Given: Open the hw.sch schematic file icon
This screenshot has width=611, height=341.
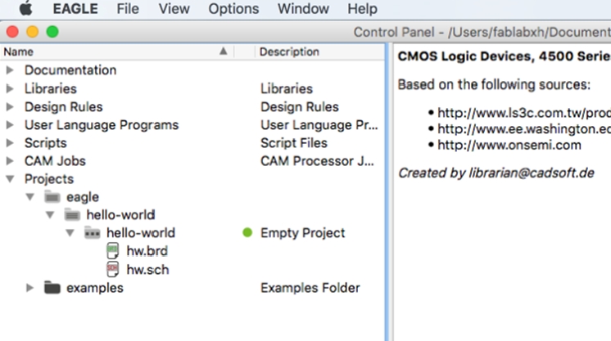Looking at the screenshot, I should click(112, 269).
